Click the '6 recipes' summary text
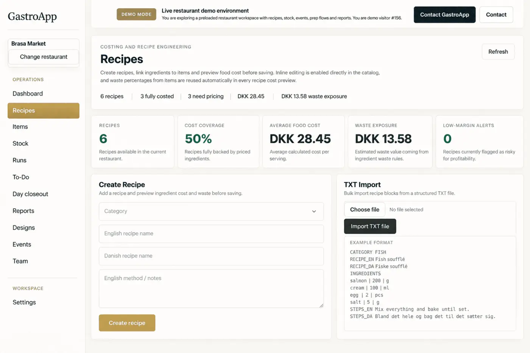 click(112, 96)
